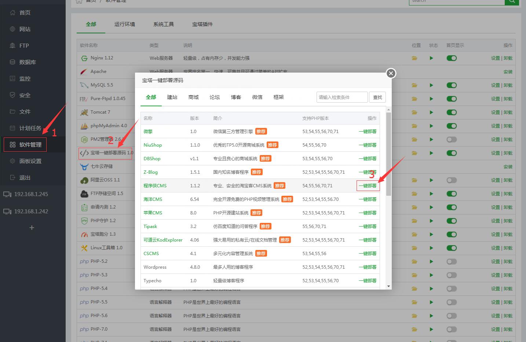The height and width of the screenshot is (342, 526).
Task: Open the 数据库 database sidebar item
Action: 28,62
